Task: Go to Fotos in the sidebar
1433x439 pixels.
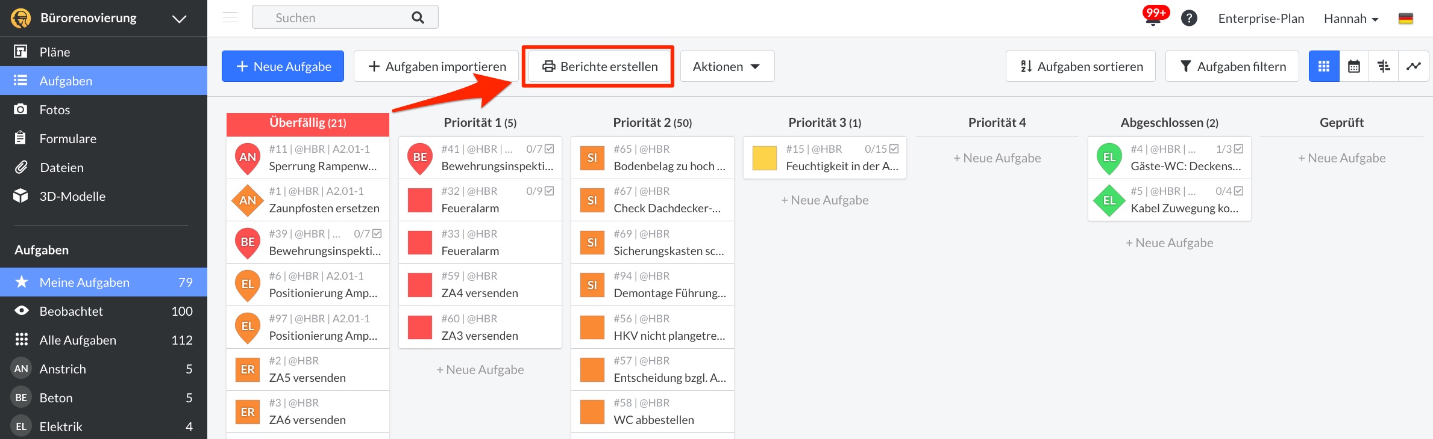Action: tap(55, 109)
